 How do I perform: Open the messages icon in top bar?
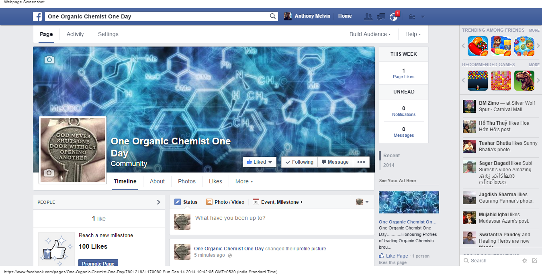(381, 16)
